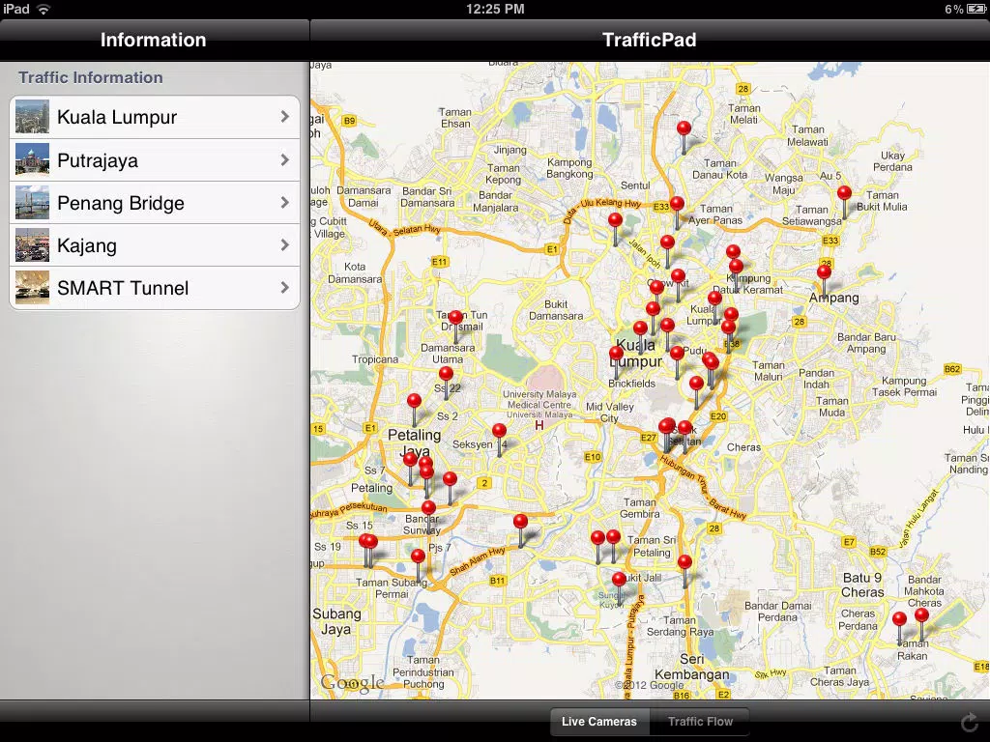The image size is (990, 742).
Task: Tap the battery indicator in status bar
Action: (975, 9)
